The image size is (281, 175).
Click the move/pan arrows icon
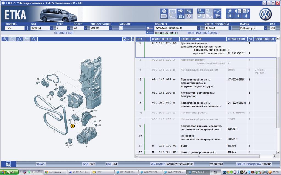tap(132, 39)
